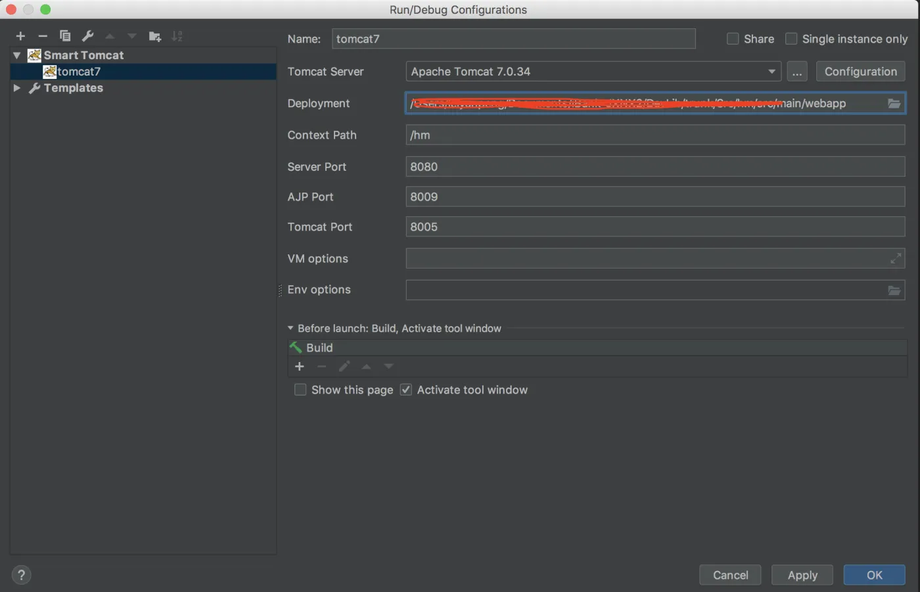
Task: Expand the VM options field
Action: click(895, 258)
